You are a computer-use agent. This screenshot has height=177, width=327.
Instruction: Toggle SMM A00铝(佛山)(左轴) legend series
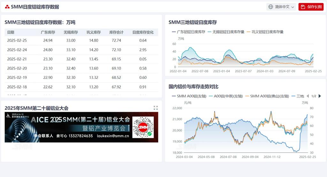(267, 96)
